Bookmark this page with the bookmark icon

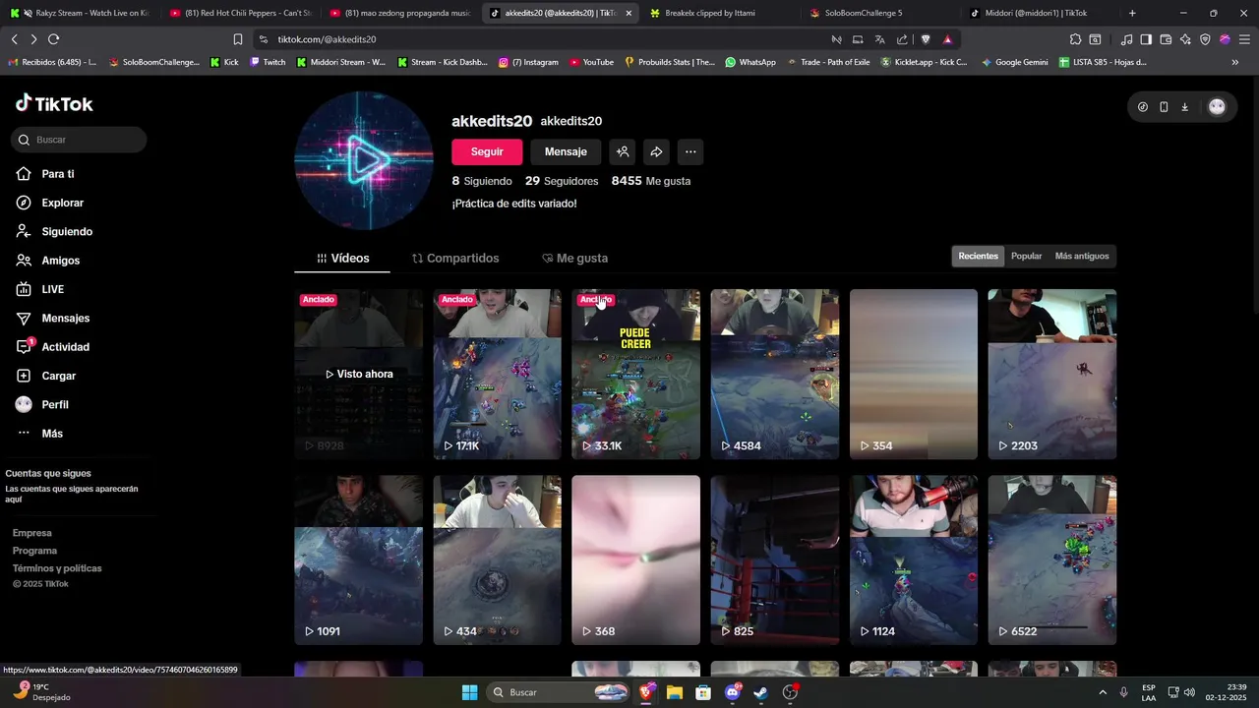point(238,39)
